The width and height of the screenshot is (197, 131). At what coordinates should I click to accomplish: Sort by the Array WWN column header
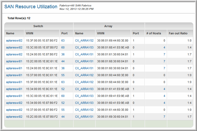click(101, 33)
